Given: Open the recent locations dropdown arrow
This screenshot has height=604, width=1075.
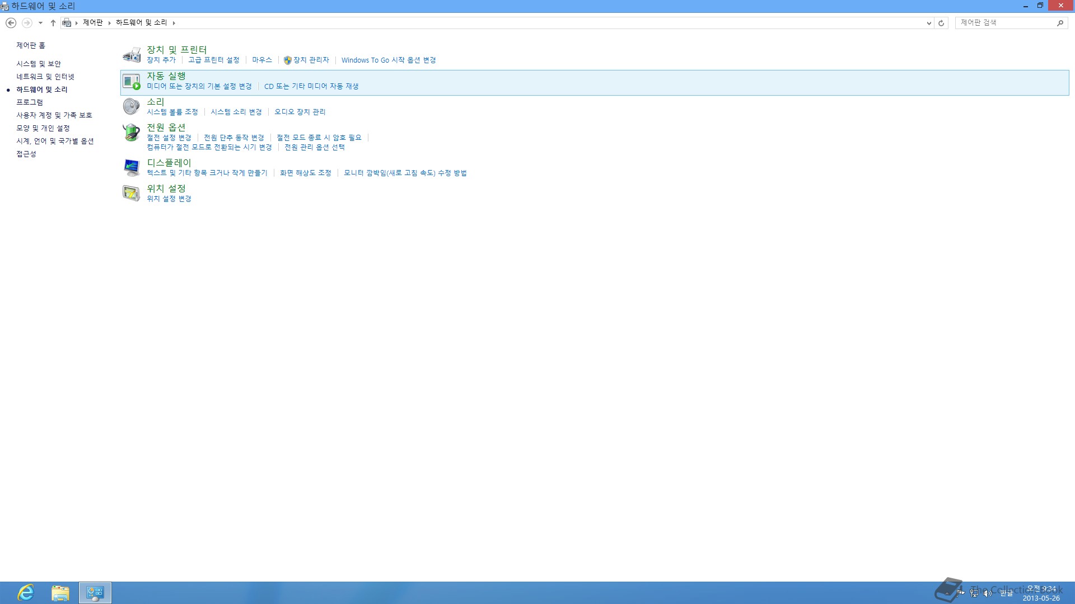Looking at the screenshot, I should (40, 23).
